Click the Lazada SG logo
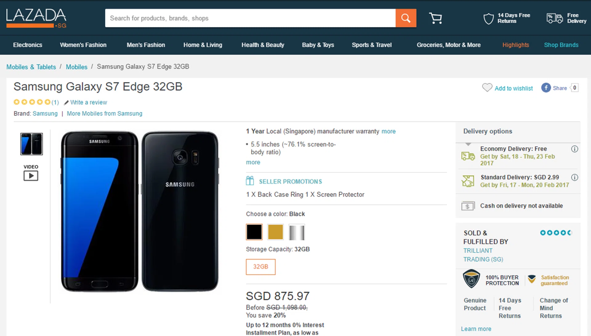This screenshot has width=591, height=336. coord(36,18)
